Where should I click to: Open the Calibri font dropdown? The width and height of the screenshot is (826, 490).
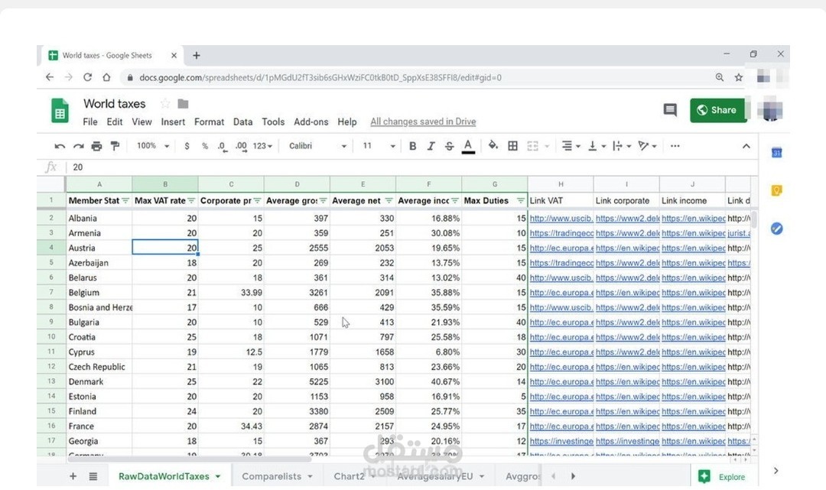point(317,146)
